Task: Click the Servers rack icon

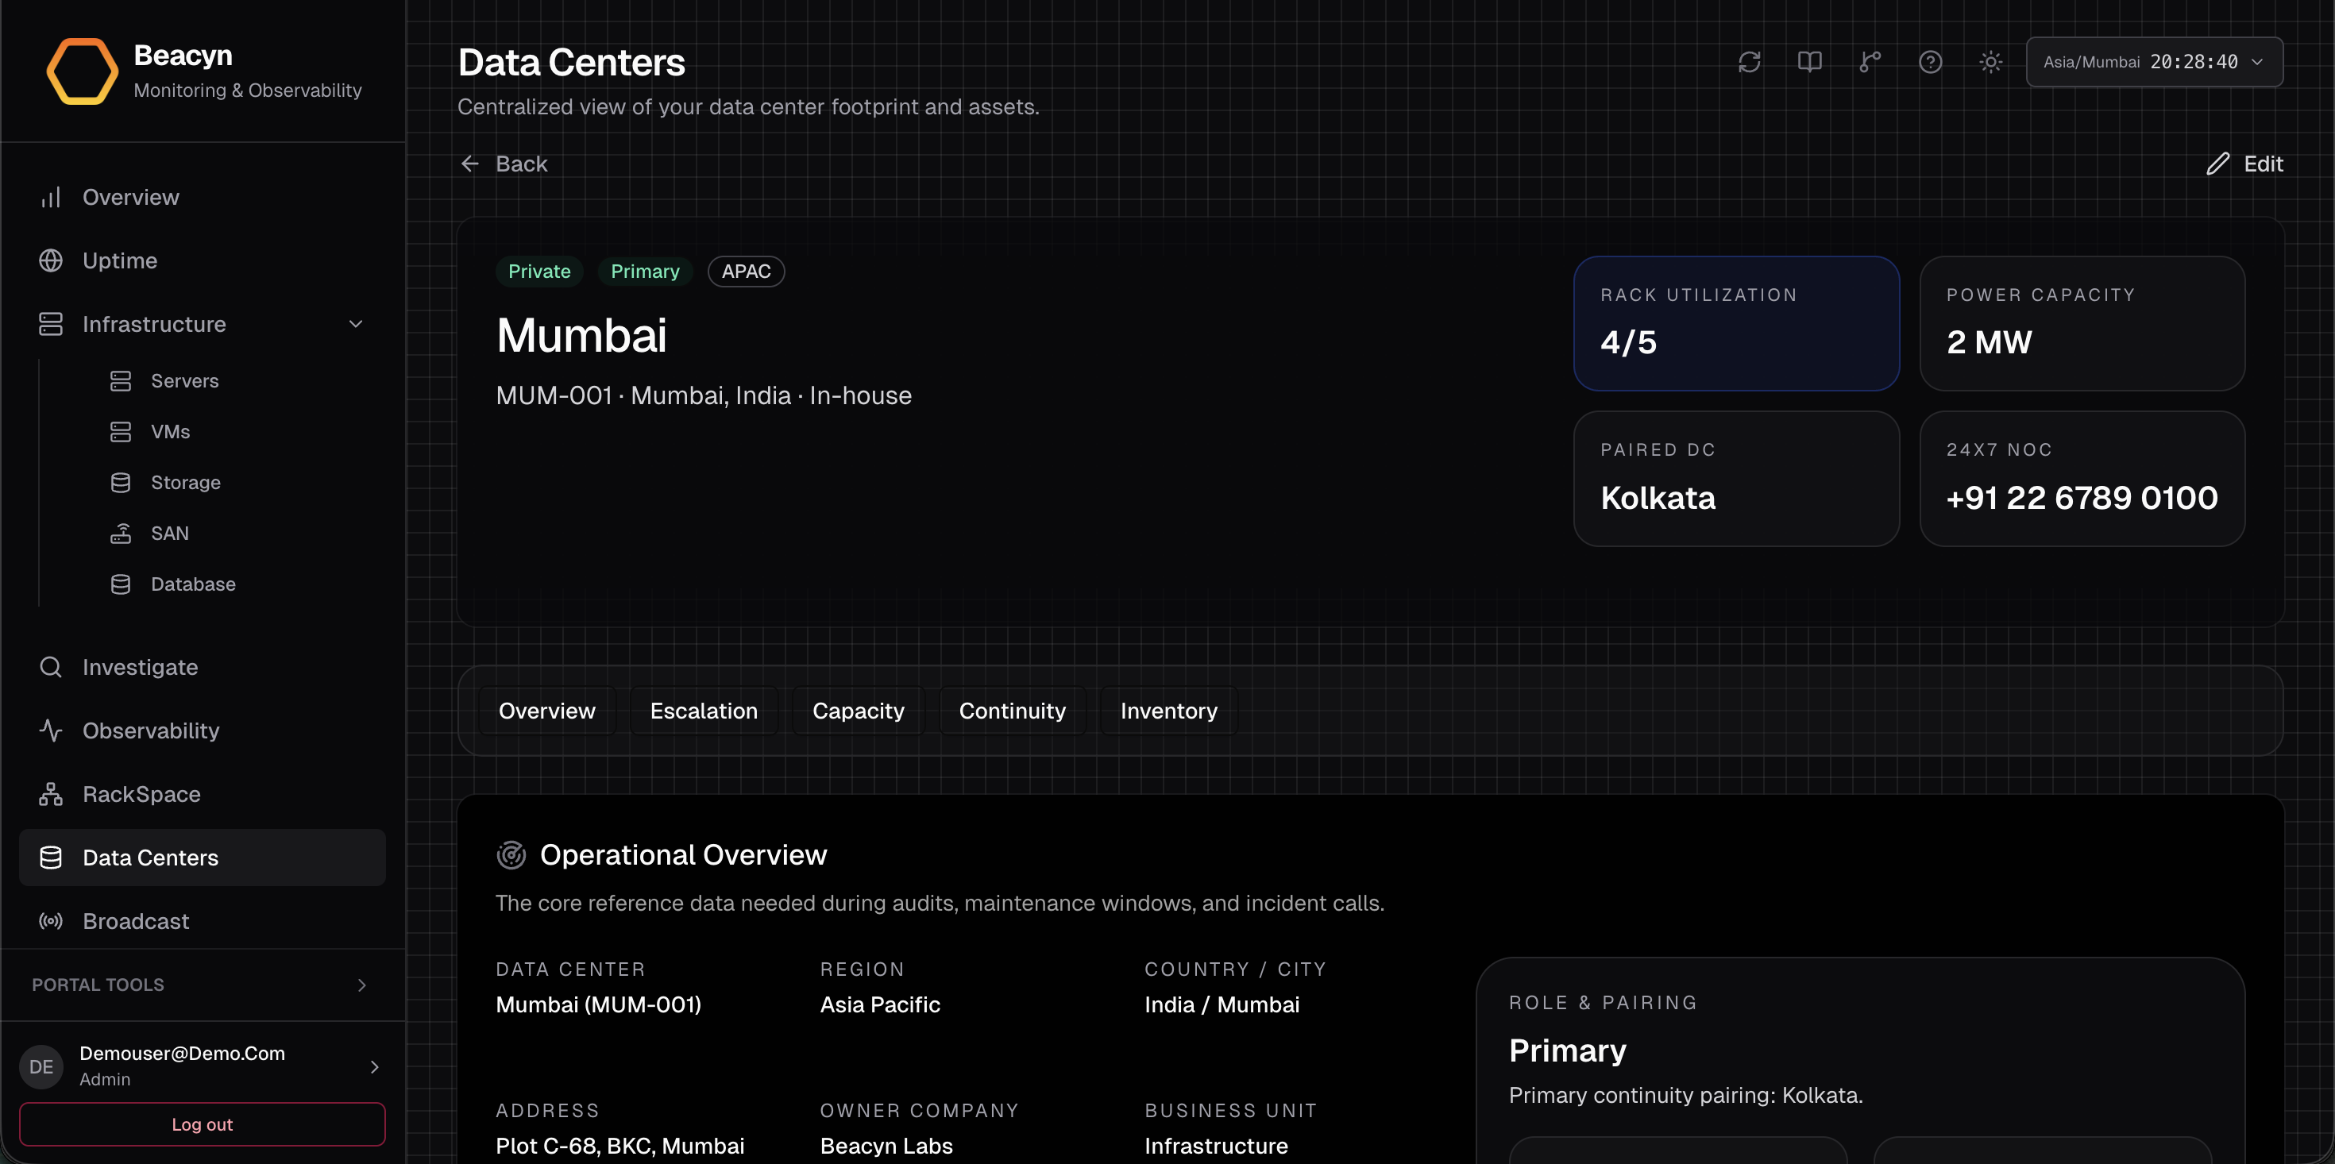Action: (121, 381)
